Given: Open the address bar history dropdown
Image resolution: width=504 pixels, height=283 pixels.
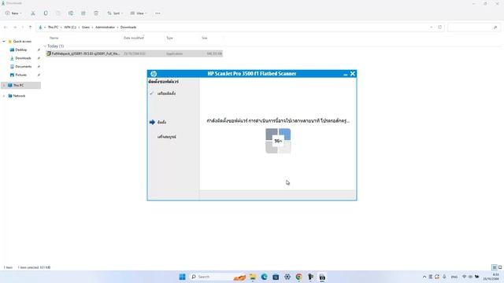Looking at the screenshot, I should (432, 28).
